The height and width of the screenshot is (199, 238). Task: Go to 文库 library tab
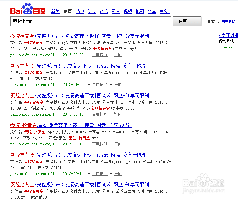point(152,11)
